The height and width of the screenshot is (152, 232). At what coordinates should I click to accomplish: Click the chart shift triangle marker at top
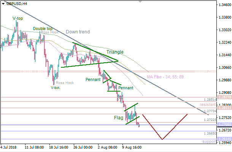pos(140,2)
